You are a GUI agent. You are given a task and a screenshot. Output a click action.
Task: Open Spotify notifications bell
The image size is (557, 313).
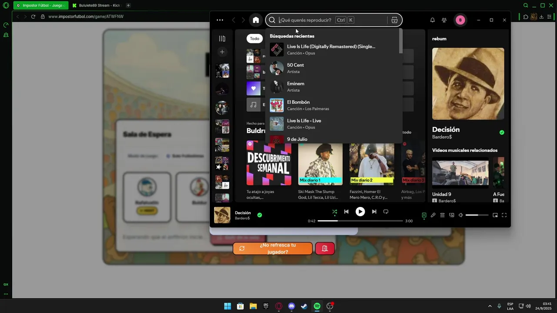(433, 20)
